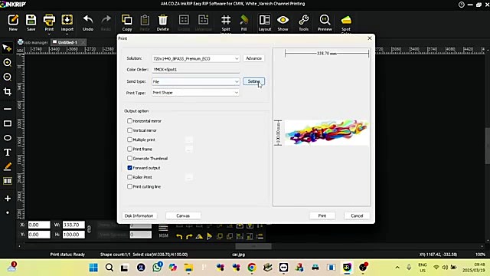Choose the Fill toolbar icon
The image size is (490, 276).
tap(243, 22)
